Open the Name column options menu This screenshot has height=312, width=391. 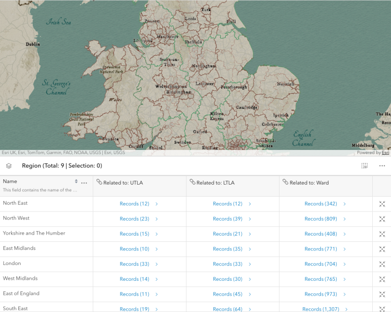pyautogui.click(x=84, y=183)
